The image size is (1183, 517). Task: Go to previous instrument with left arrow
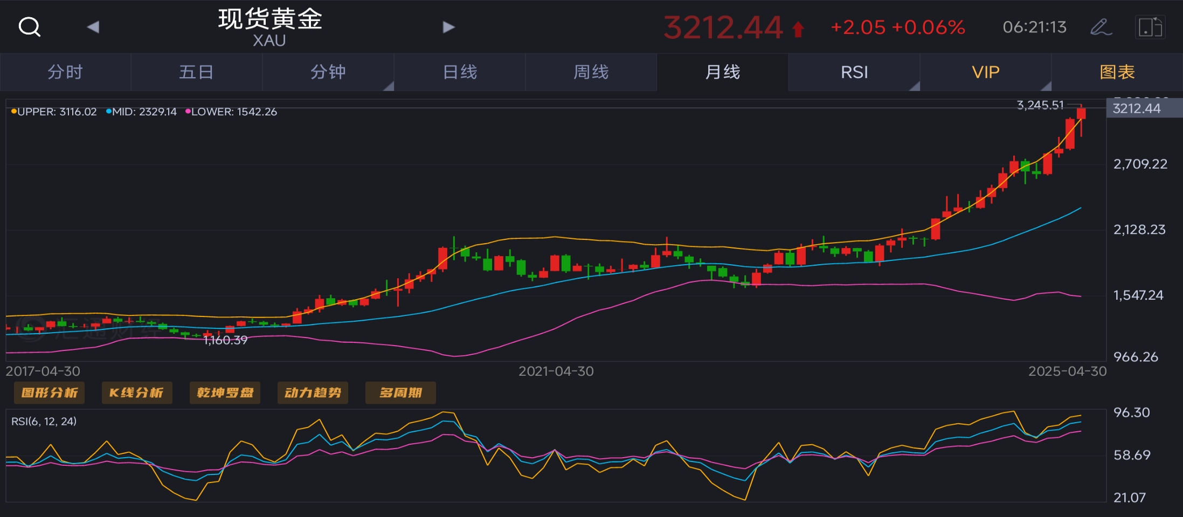pos(93,27)
